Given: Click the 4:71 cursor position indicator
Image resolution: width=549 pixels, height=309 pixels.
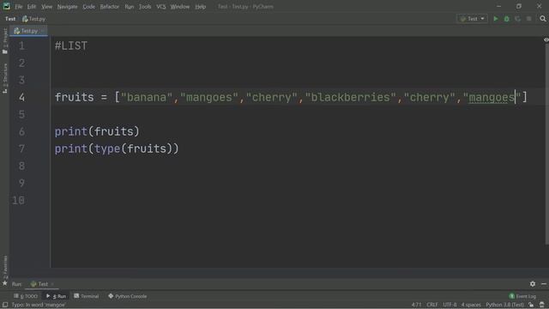Looking at the screenshot, I should (416, 305).
